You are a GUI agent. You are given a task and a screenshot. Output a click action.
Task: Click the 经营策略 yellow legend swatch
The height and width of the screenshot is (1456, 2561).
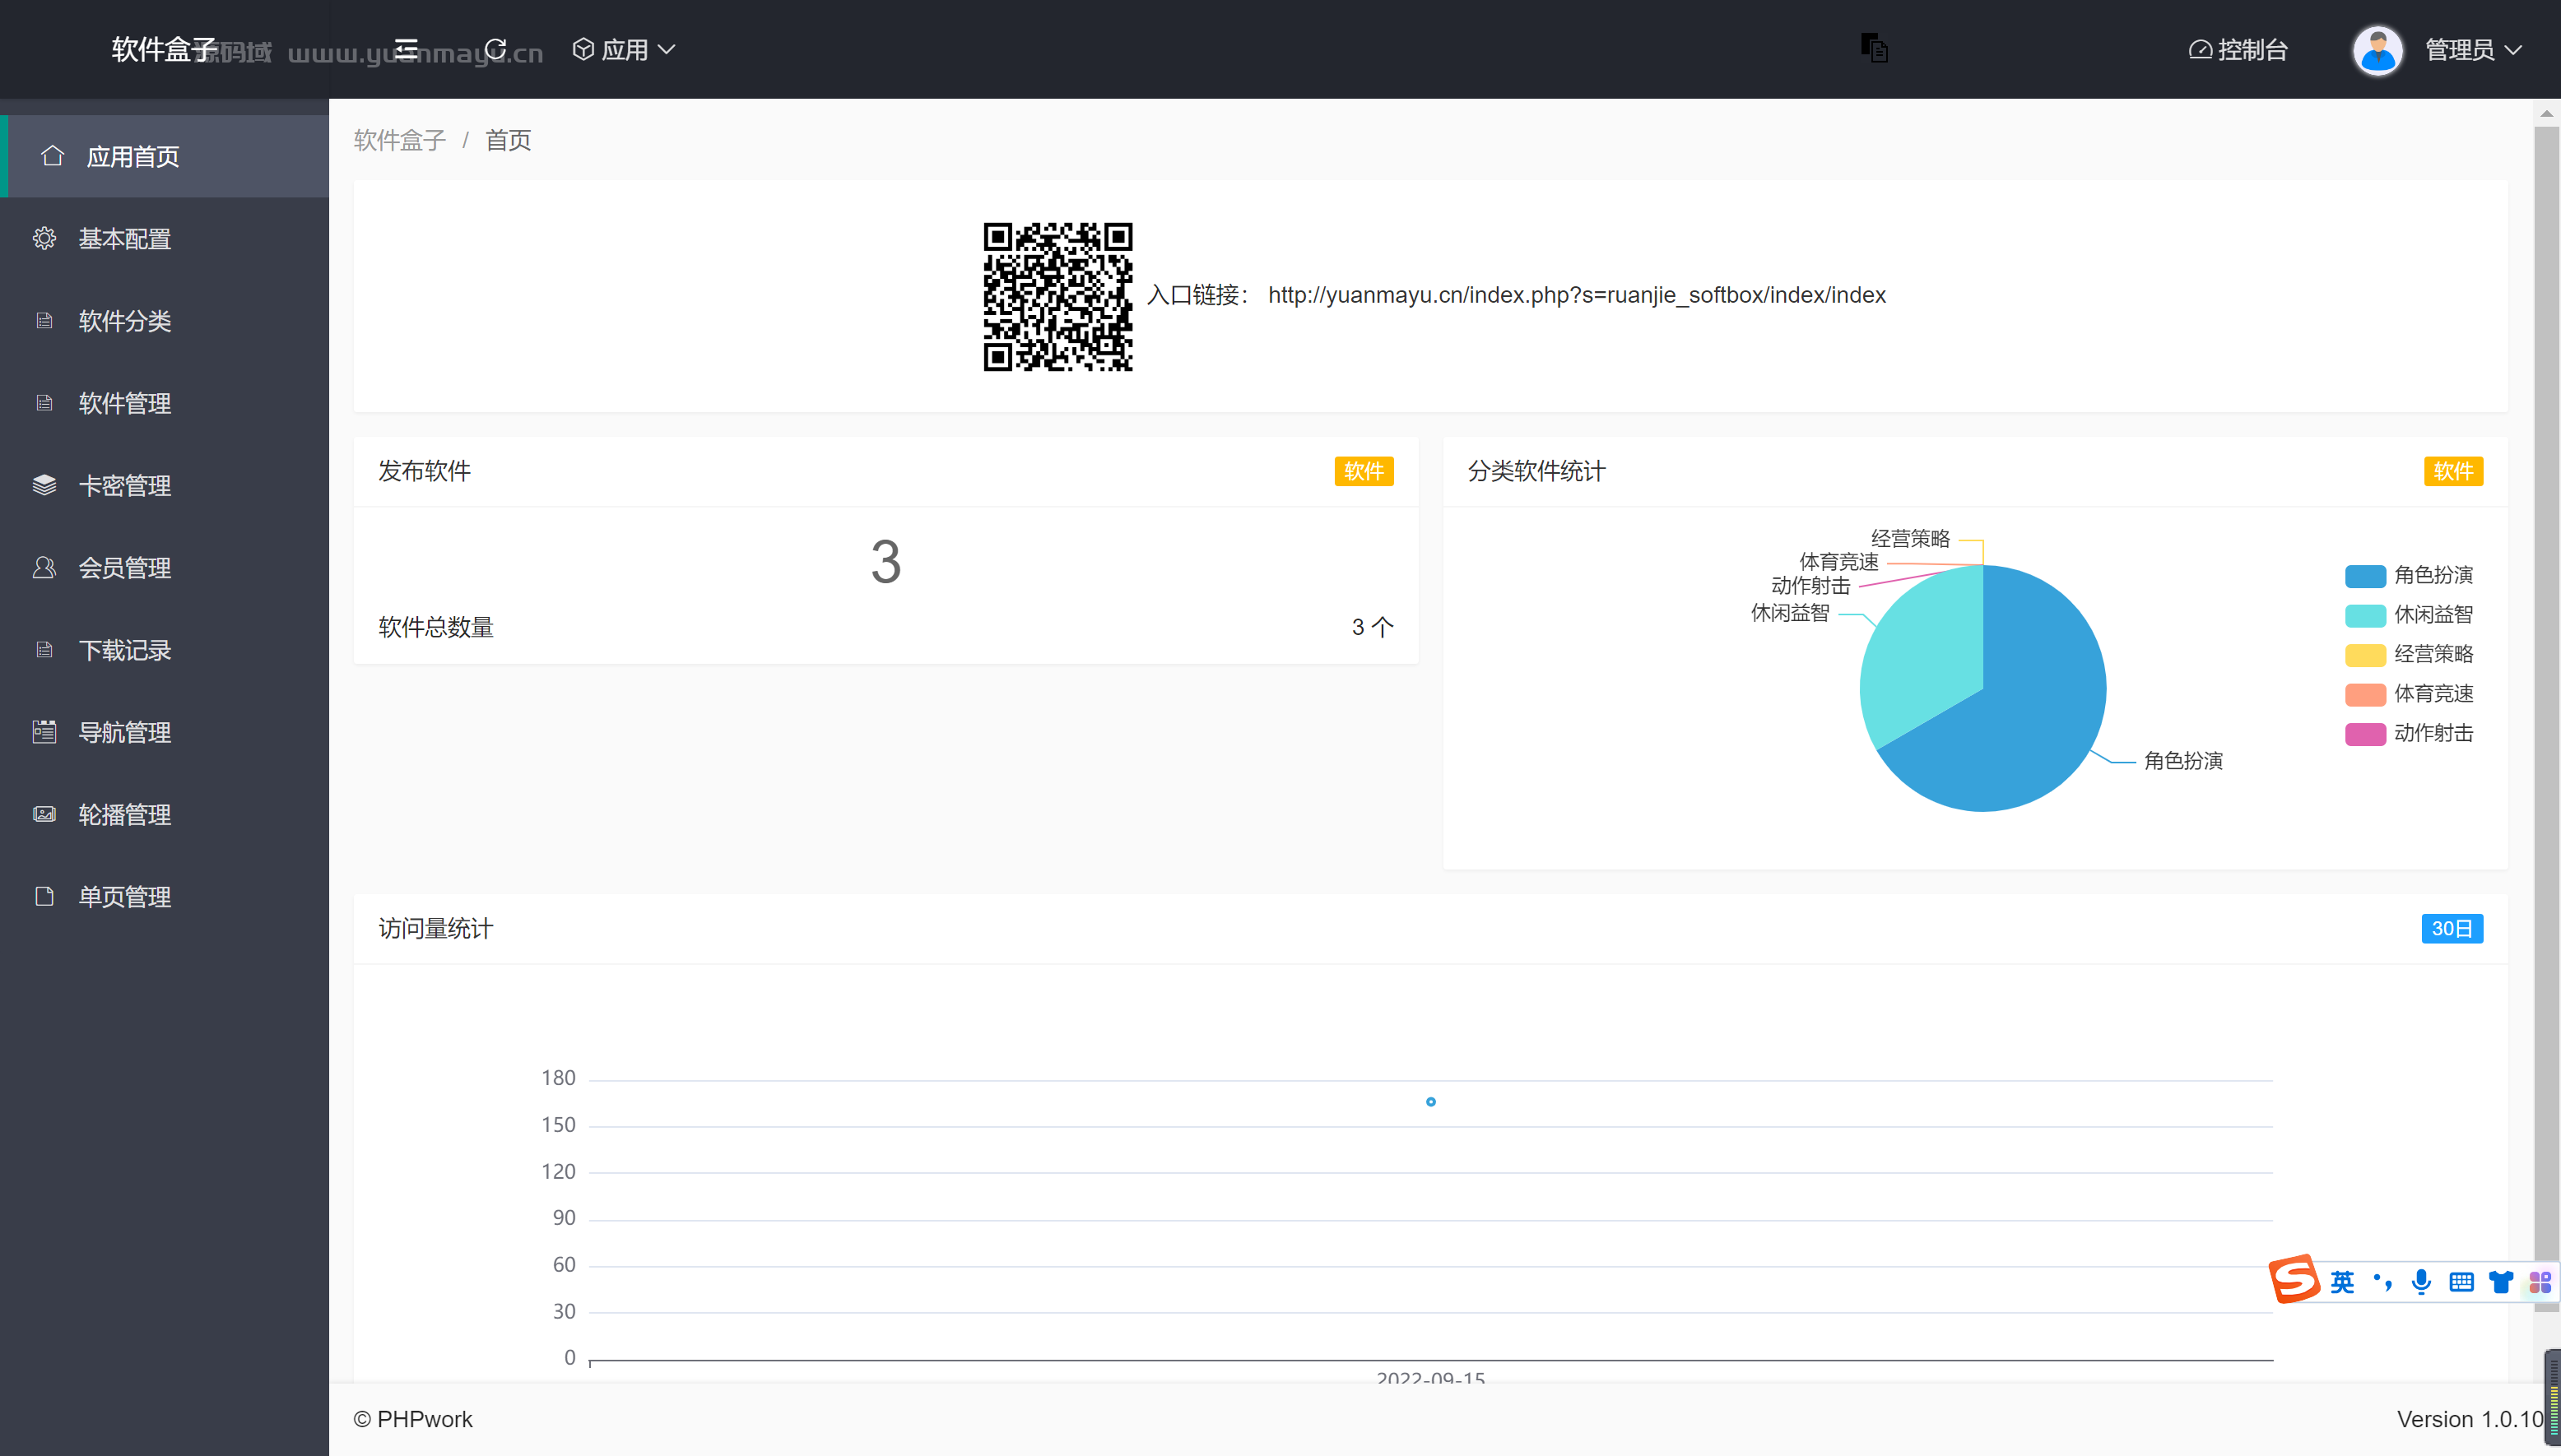(2365, 654)
